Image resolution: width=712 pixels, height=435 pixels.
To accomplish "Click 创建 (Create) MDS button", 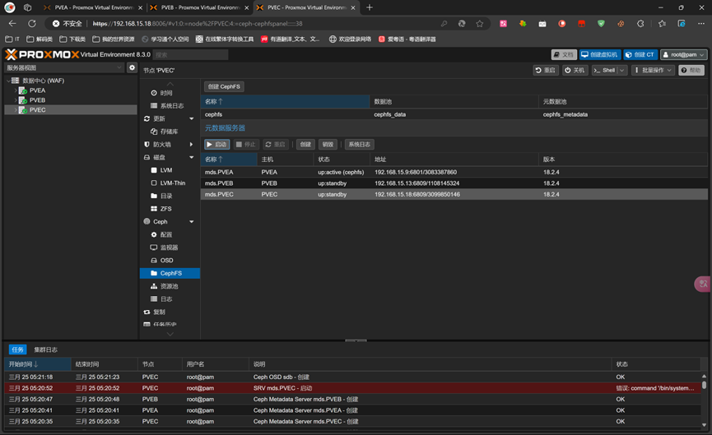I will (305, 144).
